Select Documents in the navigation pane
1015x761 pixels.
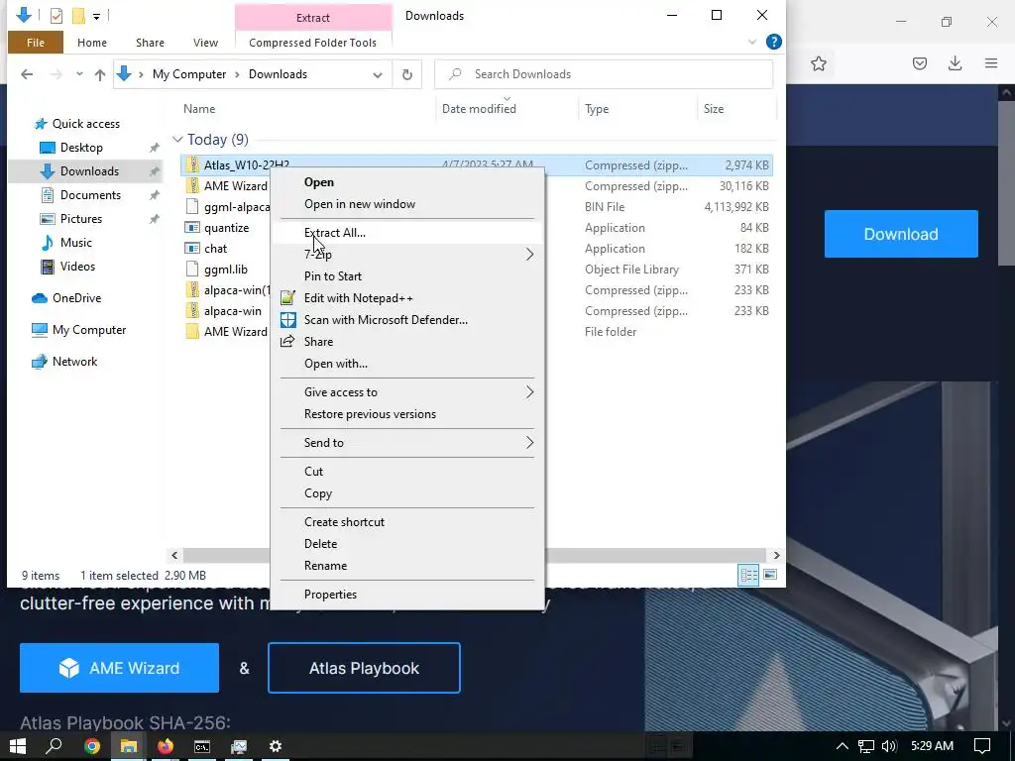[x=90, y=195]
